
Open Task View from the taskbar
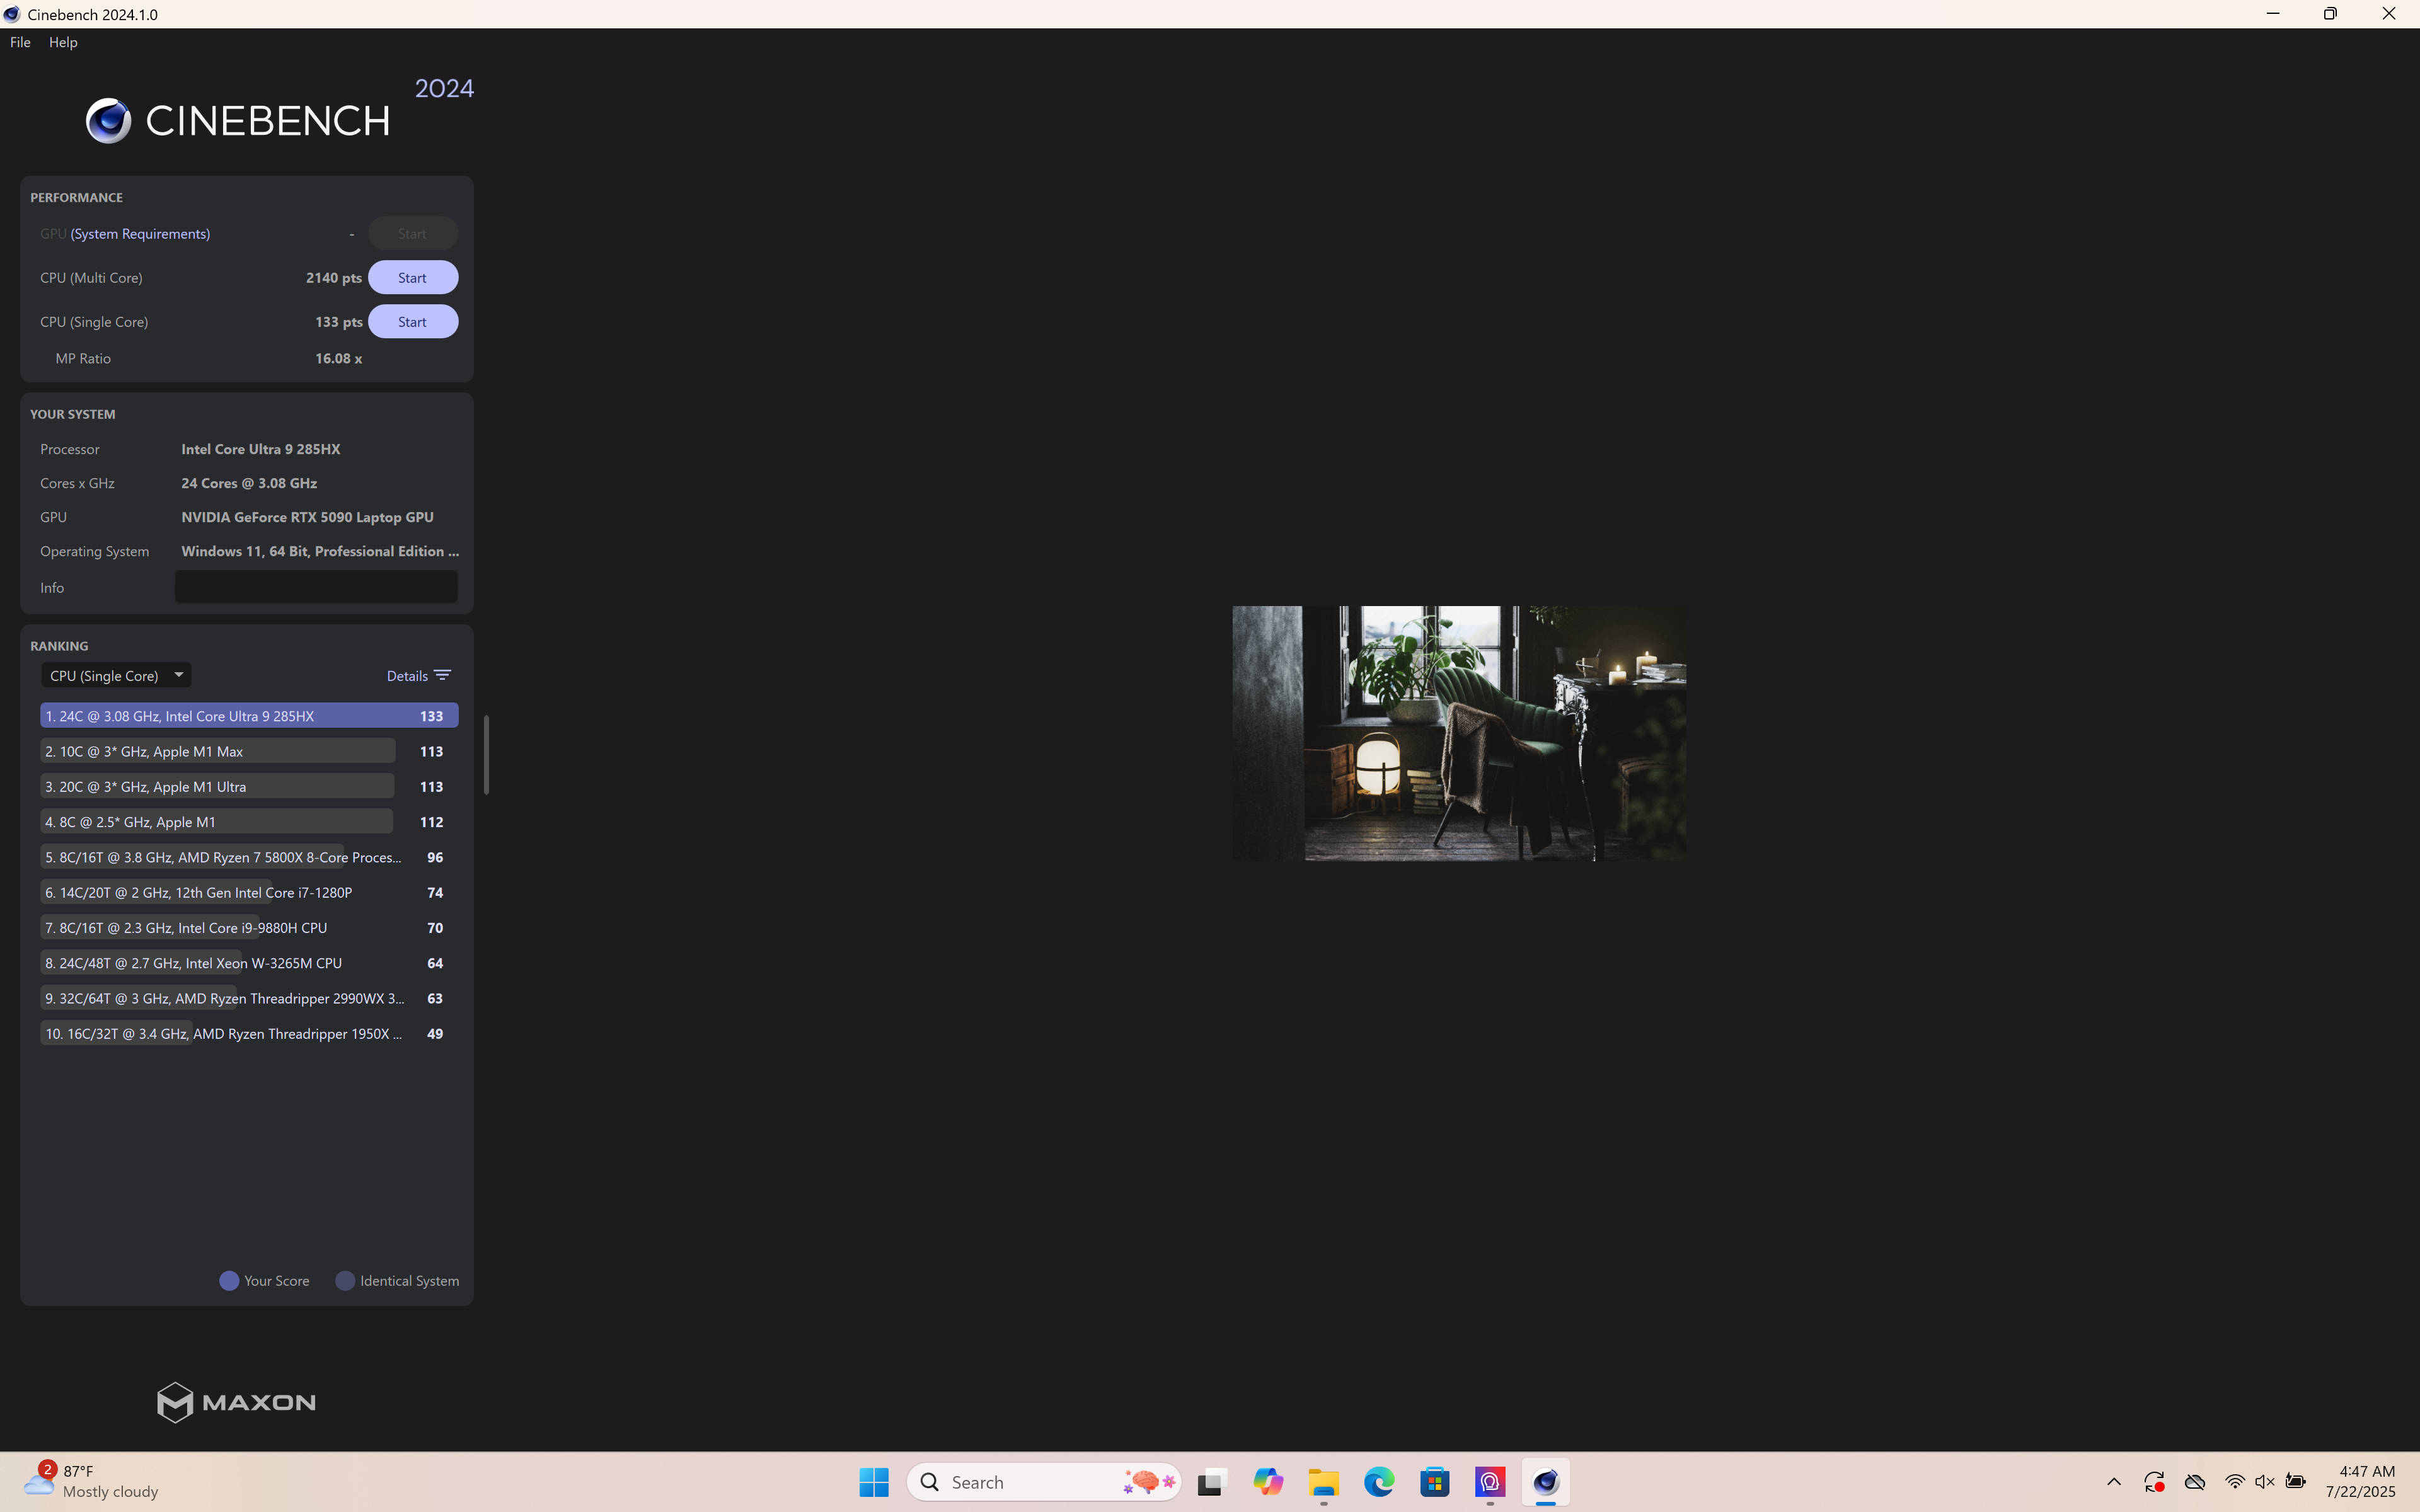[1211, 1482]
